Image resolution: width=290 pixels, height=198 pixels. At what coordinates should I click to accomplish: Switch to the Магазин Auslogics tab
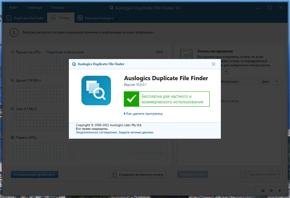[95, 18]
